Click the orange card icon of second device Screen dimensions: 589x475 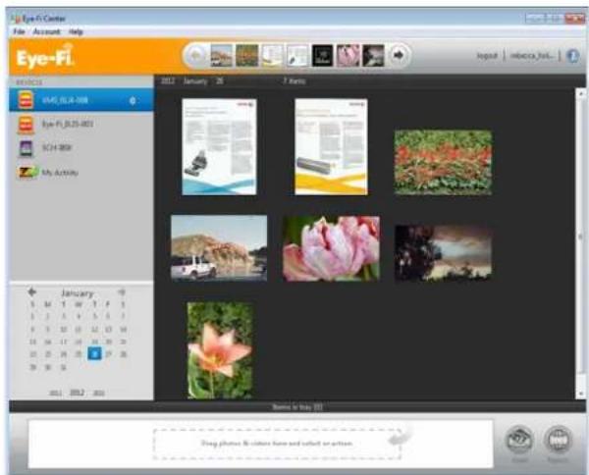point(26,125)
